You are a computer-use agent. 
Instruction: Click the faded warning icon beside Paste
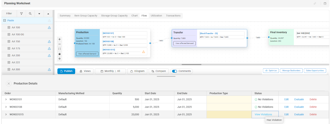49,20
